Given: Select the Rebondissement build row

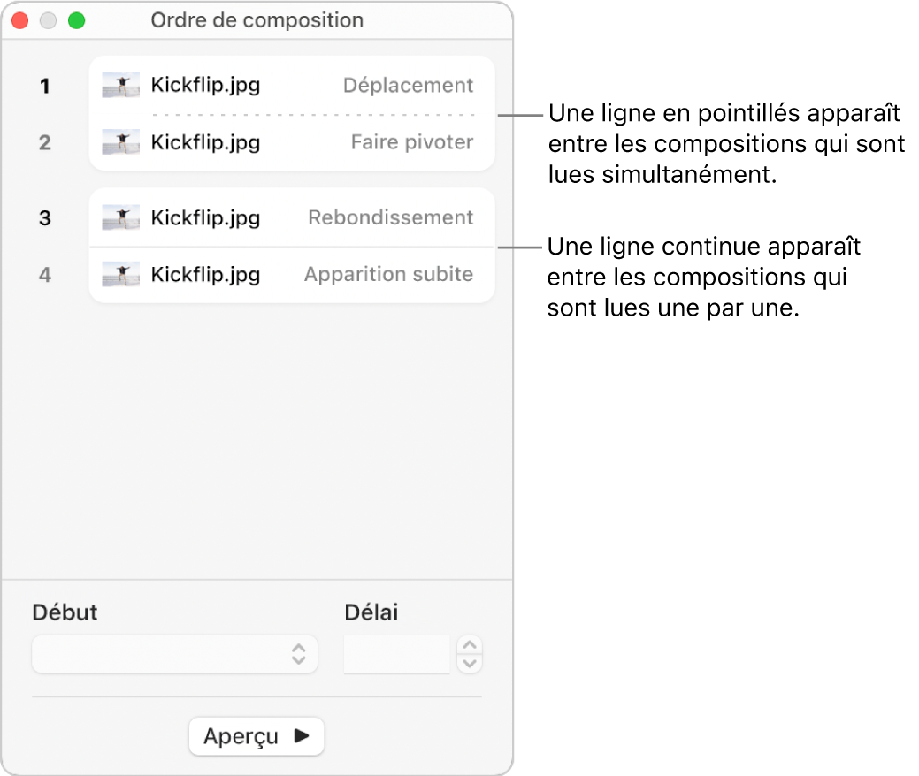Looking at the screenshot, I should click(x=292, y=217).
